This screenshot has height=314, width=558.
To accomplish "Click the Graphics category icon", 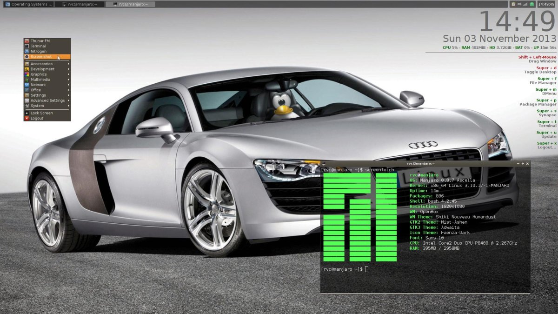I will coord(27,74).
